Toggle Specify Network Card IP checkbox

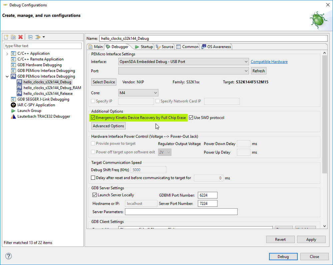click(x=158, y=101)
